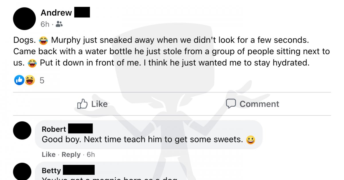The height and width of the screenshot is (180, 344).
Task: Open Andrew's profile picture
Action: point(24,19)
